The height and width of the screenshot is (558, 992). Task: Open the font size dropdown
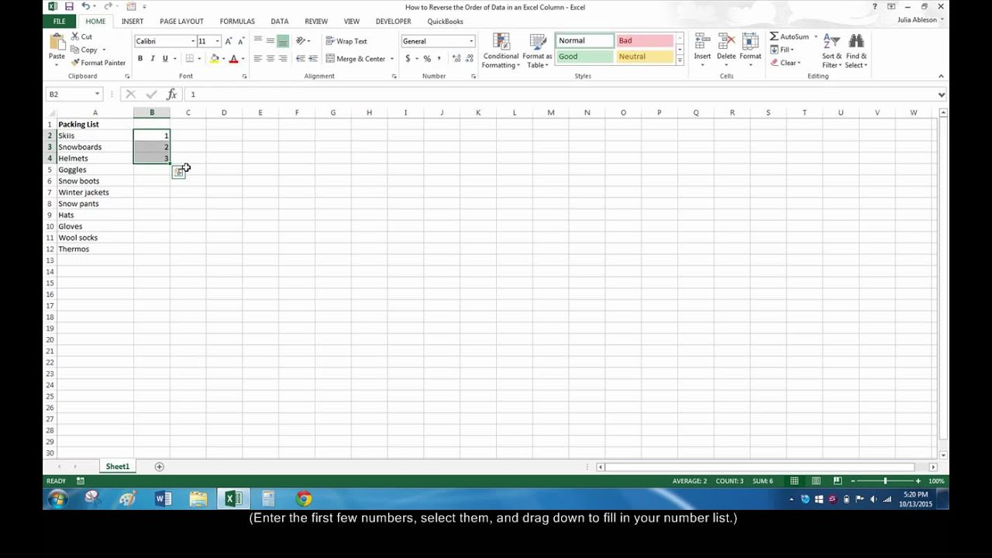(205, 40)
